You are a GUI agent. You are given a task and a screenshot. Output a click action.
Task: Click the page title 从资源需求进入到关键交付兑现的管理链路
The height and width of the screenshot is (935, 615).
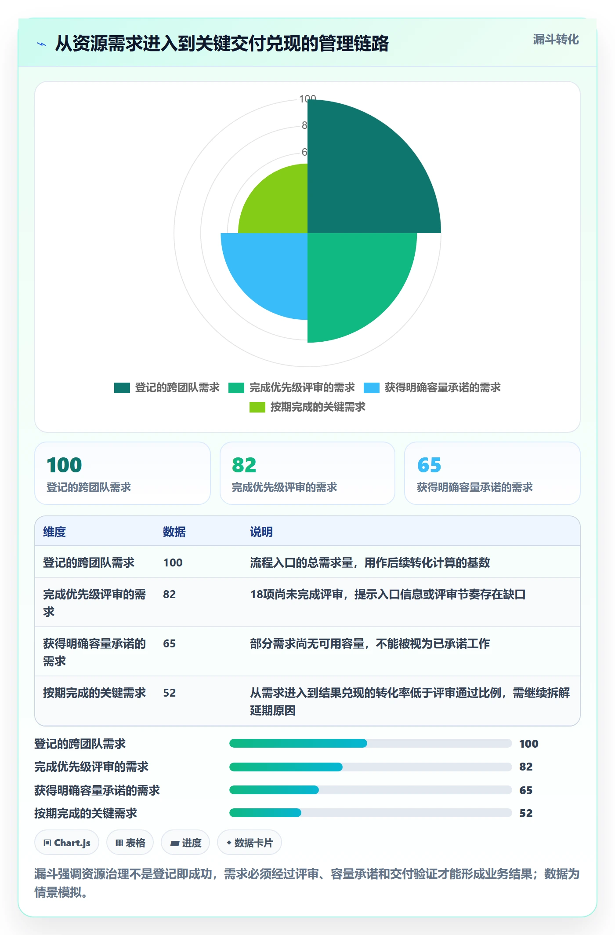click(222, 43)
